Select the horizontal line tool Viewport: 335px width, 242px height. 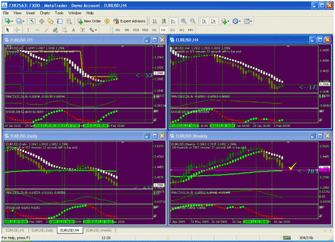tap(37, 30)
